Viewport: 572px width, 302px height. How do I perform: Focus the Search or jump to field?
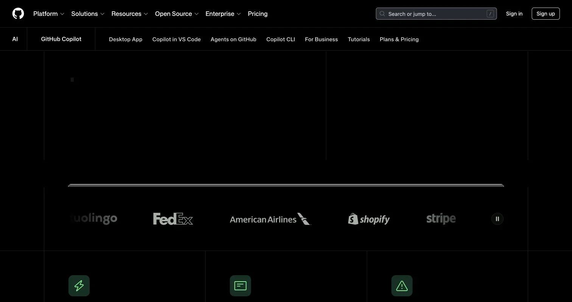(436, 14)
